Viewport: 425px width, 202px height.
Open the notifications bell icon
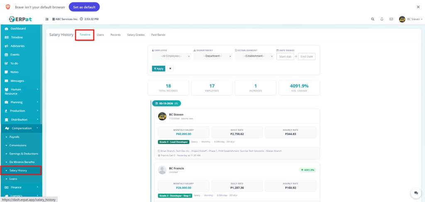pyautogui.click(x=382, y=19)
